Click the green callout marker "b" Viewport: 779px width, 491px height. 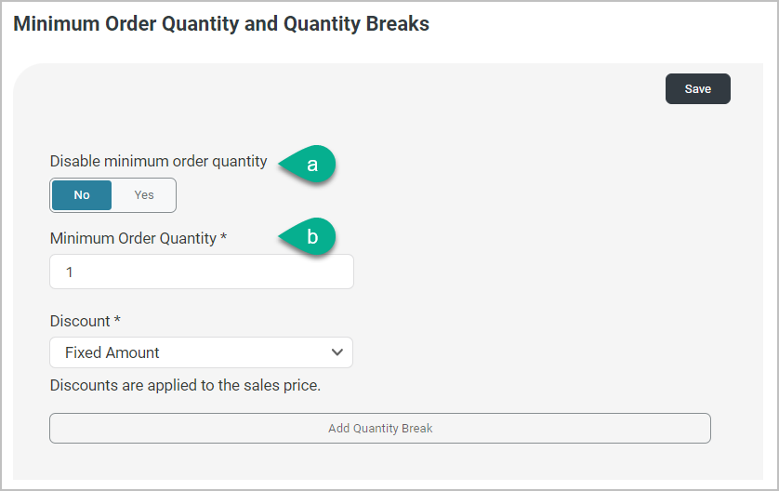(x=310, y=238)
